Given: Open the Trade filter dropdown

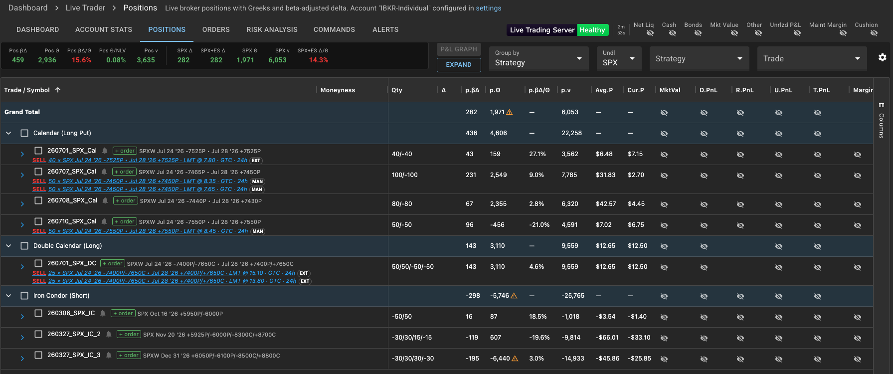Looking at the screenshot, I should (812, 58).
